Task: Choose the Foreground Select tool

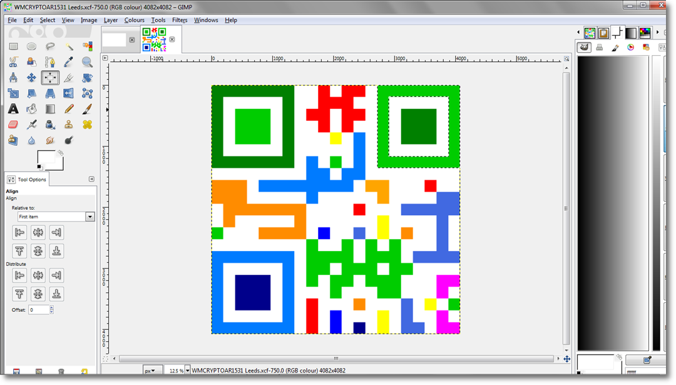Action: tap(31, 62)
